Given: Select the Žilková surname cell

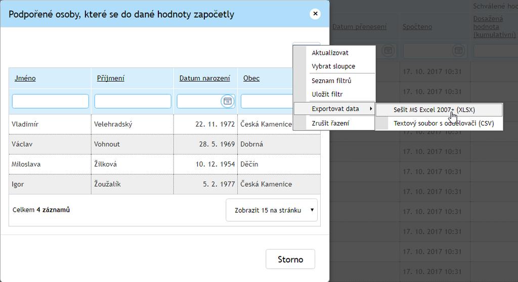Looking at the screenshot, I should [x=132, y=165].
